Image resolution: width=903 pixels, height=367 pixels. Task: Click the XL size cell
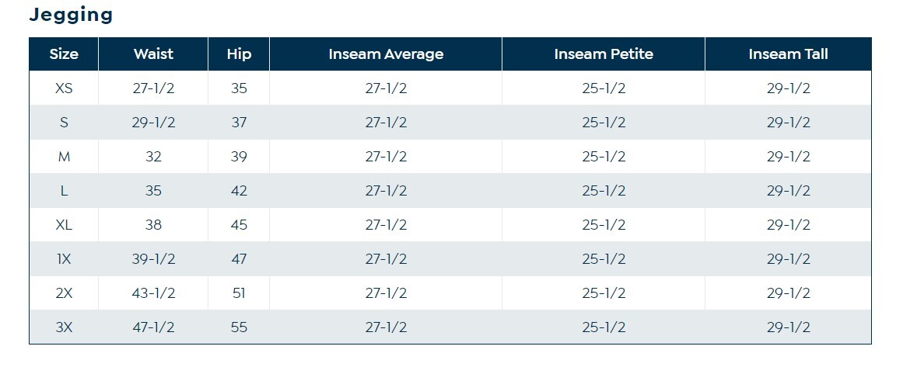click(64, 225)
